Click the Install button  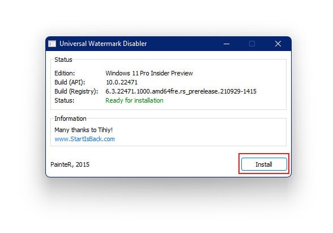(x=264, y=164)
